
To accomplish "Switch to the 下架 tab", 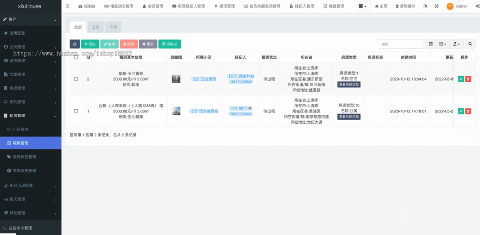I will tap(113, 27).
